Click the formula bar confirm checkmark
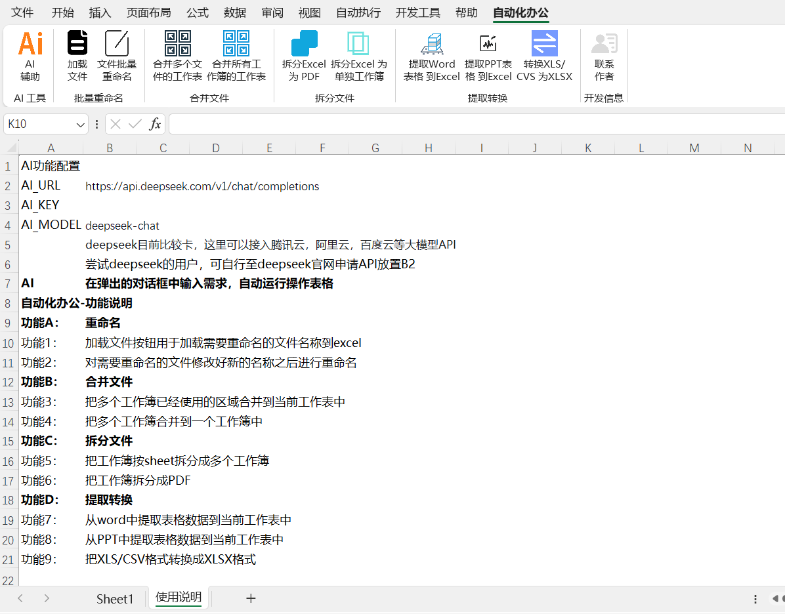 pyautogui.click(x=135, y=123)
